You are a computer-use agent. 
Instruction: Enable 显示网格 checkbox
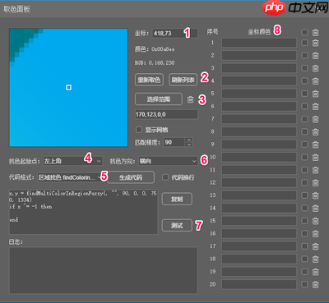coord(139,130)
